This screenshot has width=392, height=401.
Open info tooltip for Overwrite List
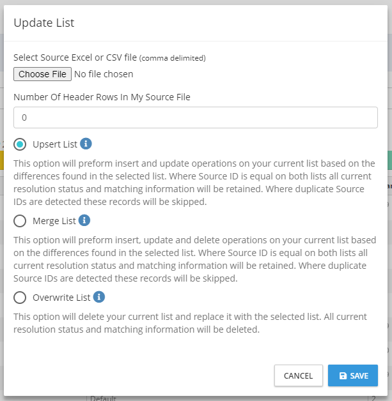click(99, 297)
